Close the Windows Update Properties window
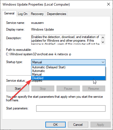This screenshot has height=130, width=113. 109,4
